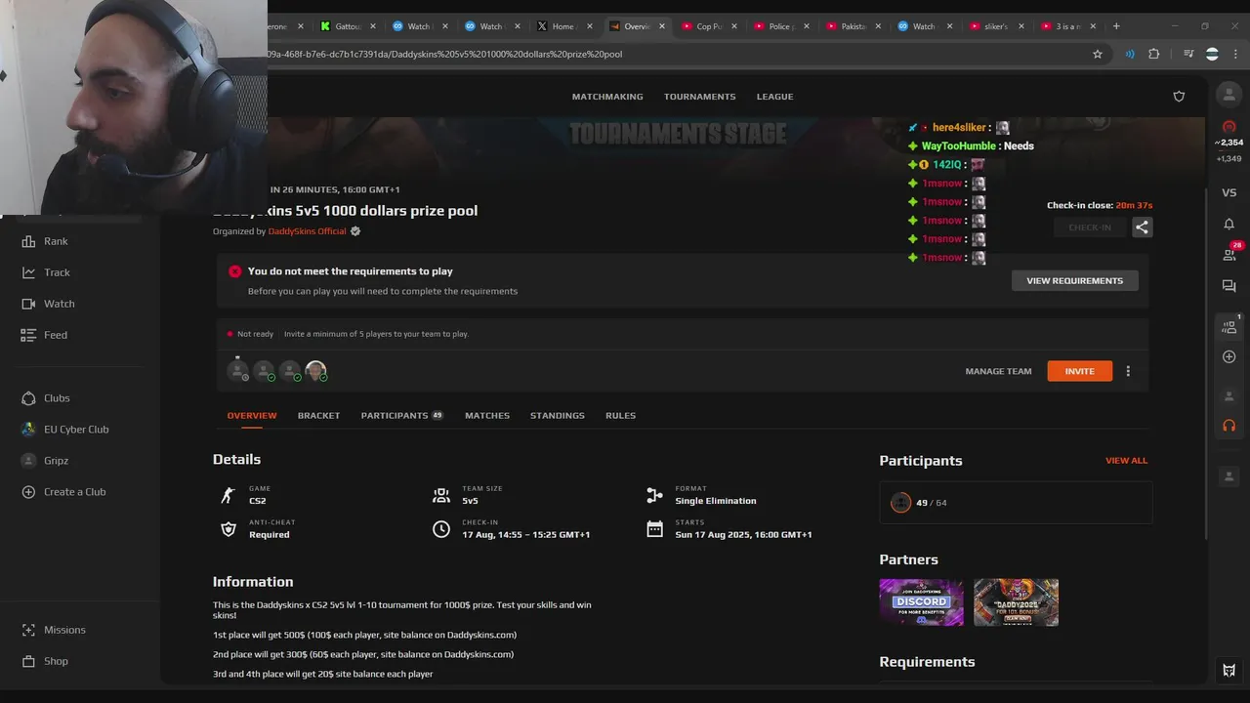Click Manage Team
This screenshot has height=703, width=1250.
pyautogui.click(x=998, y=371)
